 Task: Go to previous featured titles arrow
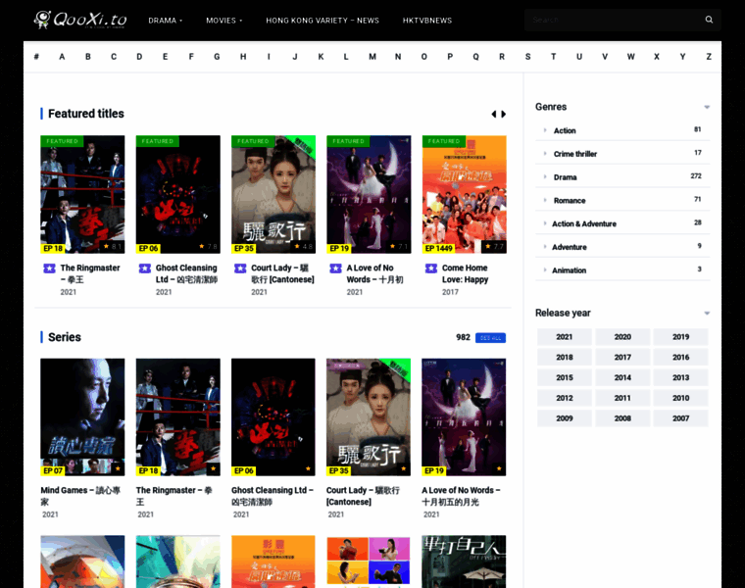point(494,114)
